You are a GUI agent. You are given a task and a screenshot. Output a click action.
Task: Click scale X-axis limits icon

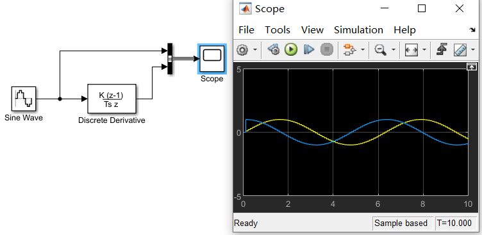(x=411, y=50)
